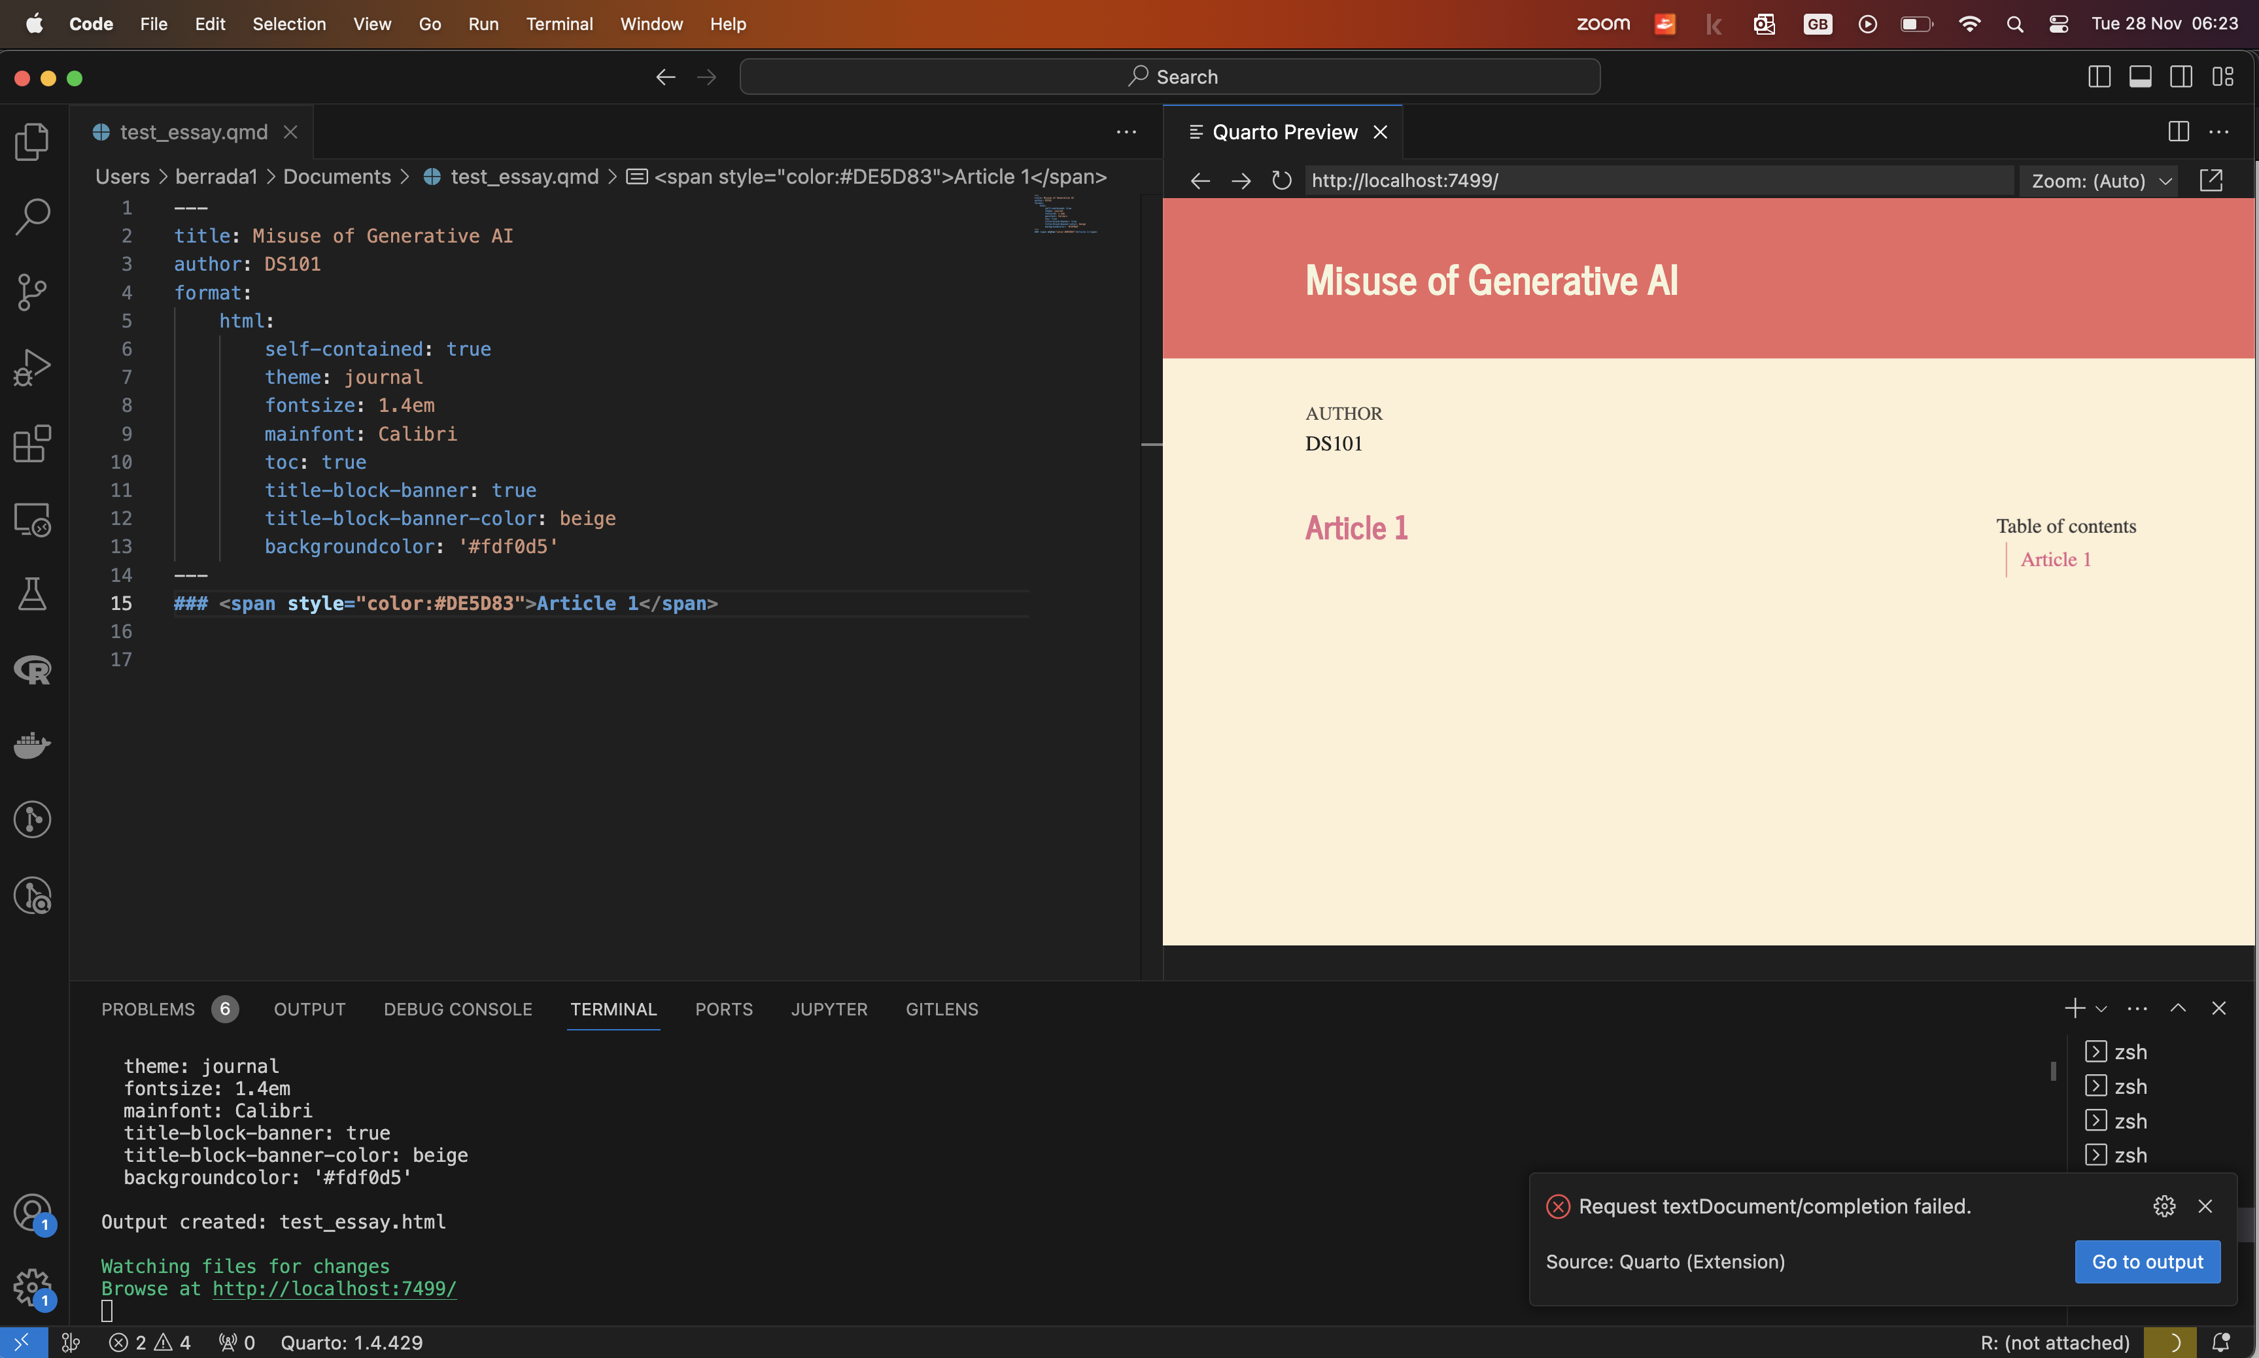Open the Terminal menu in menu bar
The height and width of the screenshot is (1358, 2259).
click(x=559, y=24)
